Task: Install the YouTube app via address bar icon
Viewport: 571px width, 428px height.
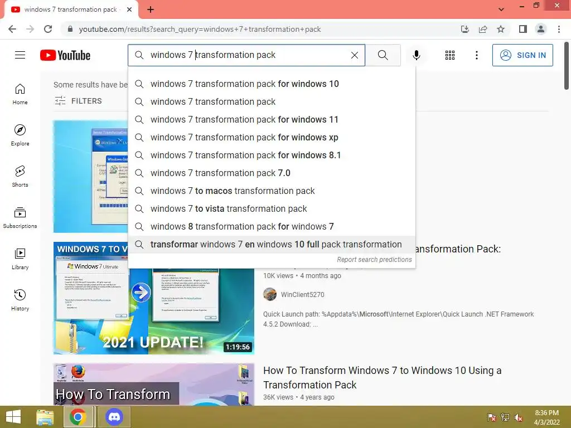Action: [465, 29]
